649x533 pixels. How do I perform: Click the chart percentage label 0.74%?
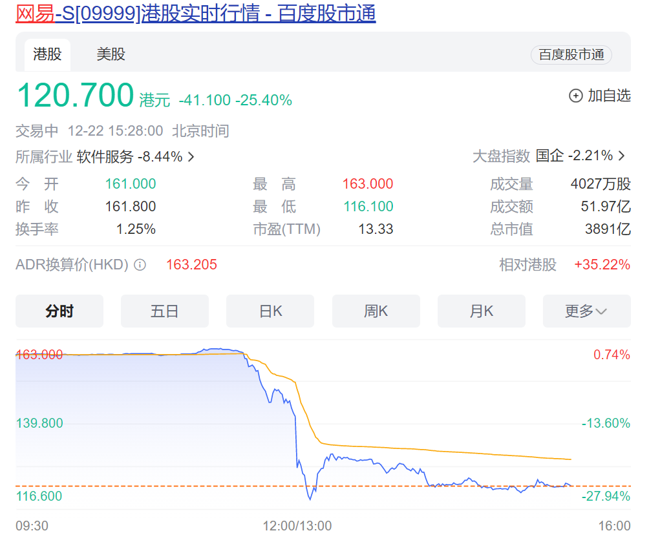(x=612, y=355)
